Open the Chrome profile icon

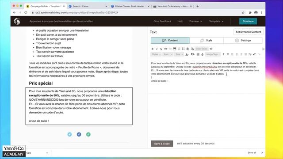click(256, 13)
